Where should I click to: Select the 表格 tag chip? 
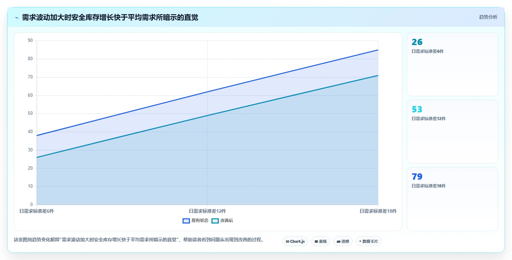tap(321, 241)
